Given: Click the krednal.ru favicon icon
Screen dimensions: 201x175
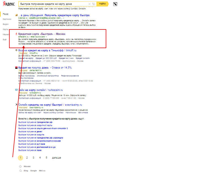Looking at the screenshot, I should coord(16,15).
